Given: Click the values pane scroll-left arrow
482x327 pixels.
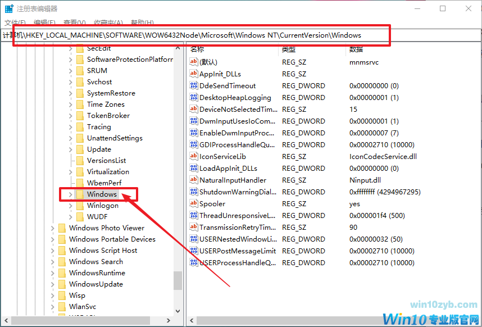Looking at the screenshot, I should pyautogui.click(x=192, y=321).
